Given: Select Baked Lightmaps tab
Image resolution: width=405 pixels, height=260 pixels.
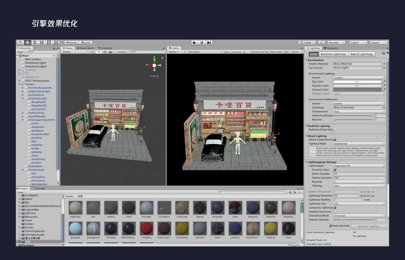Looking at the screenshot, I should pos(362,54).
